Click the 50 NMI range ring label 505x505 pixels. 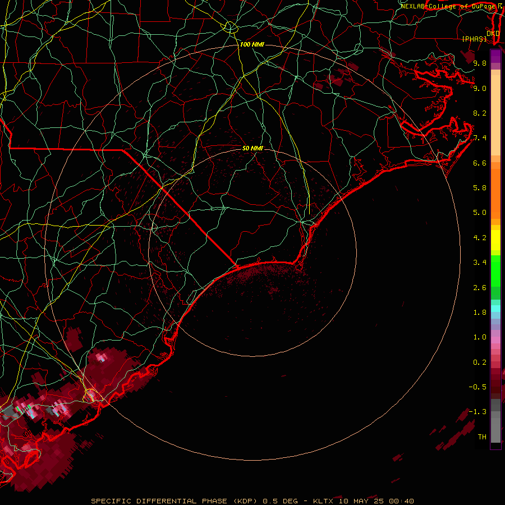pos(252,149)
